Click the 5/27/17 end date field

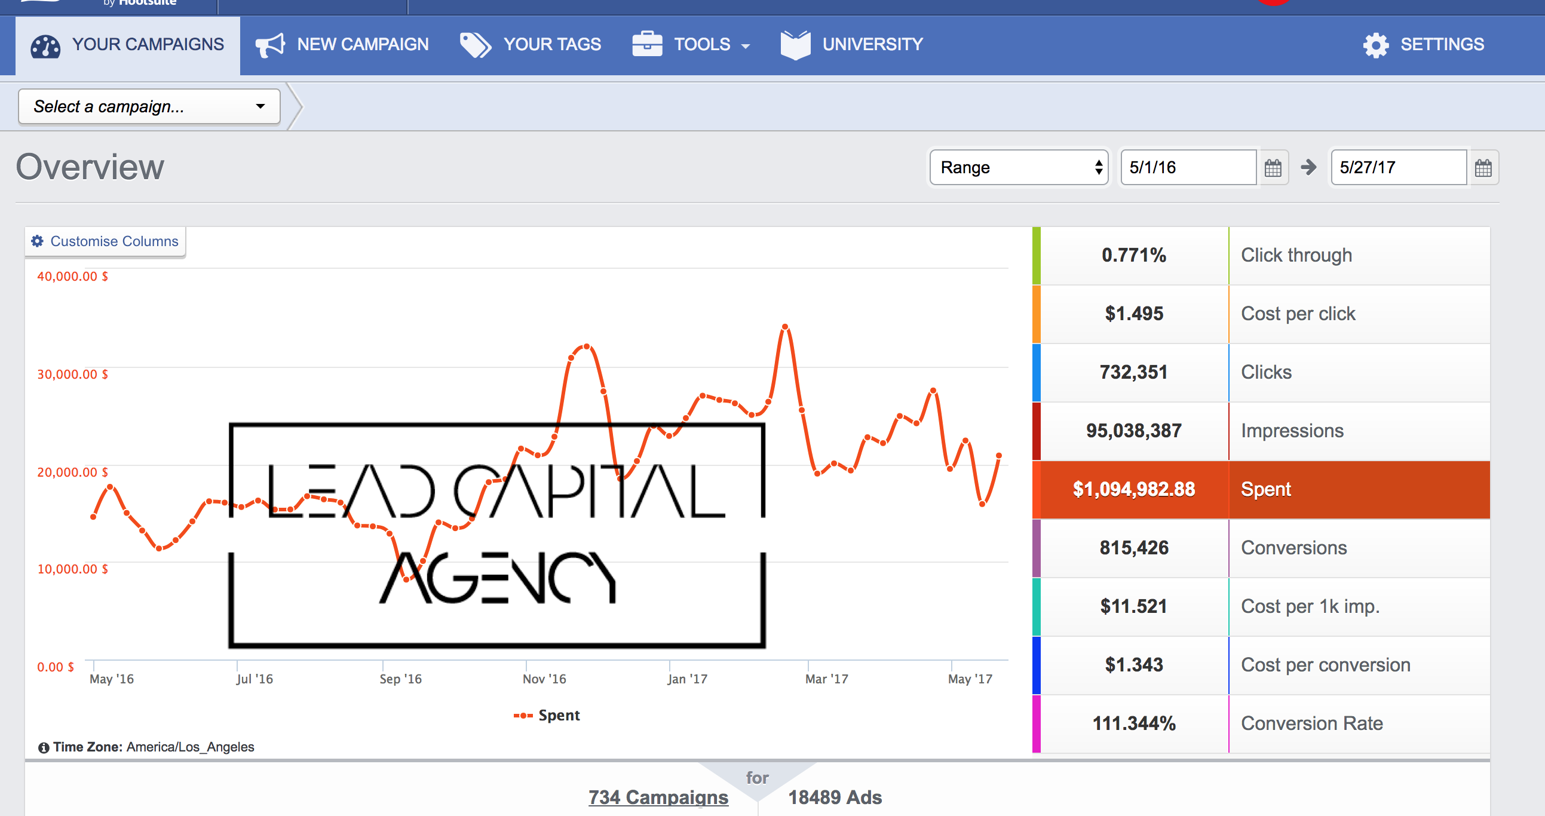(1399, 167)
